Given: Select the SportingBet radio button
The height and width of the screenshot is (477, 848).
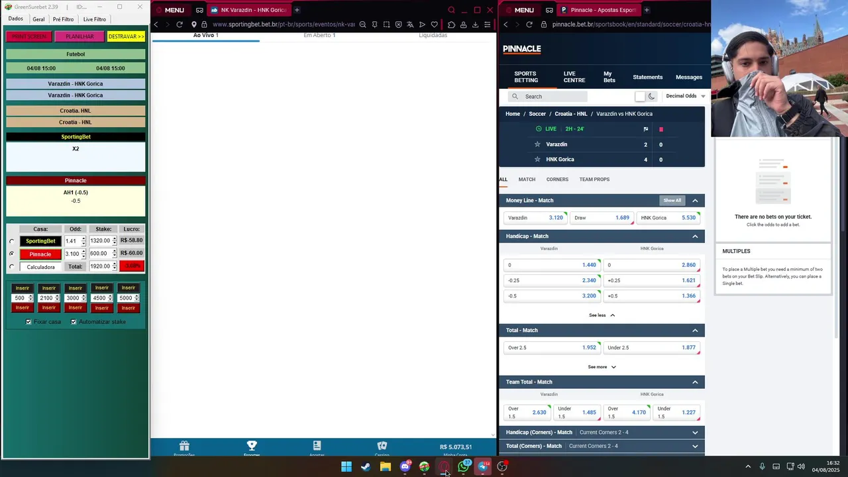Looking at the screenshot, I should (x=12, y=241).
